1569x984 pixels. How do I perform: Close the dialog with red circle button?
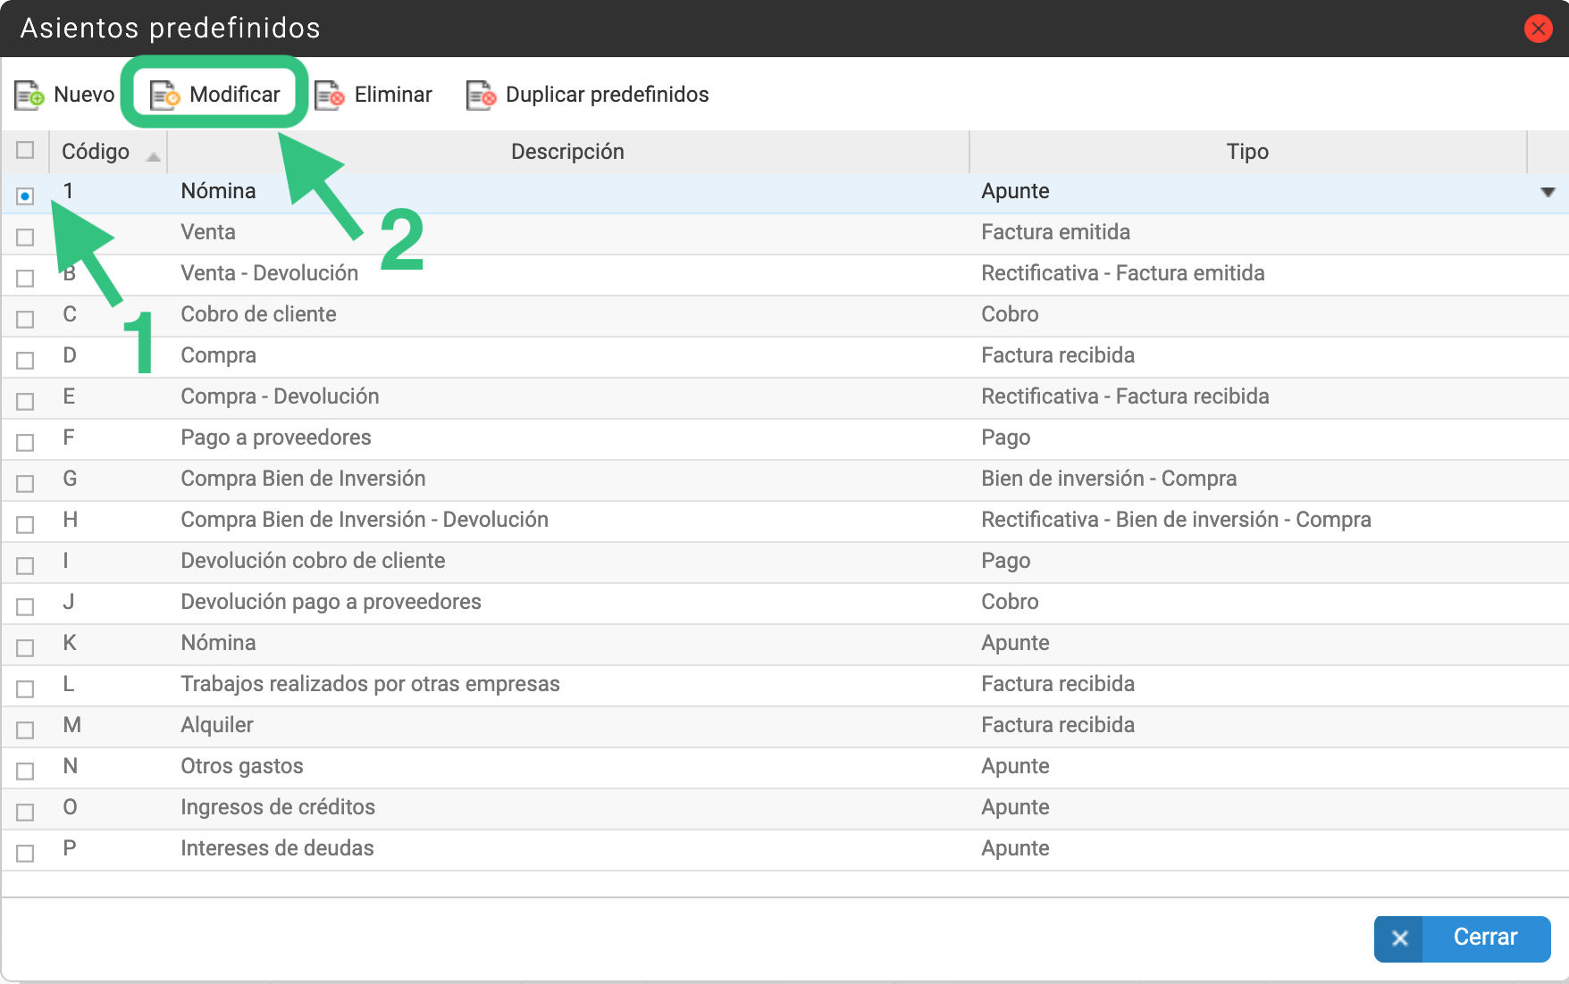pos(1538,29)
